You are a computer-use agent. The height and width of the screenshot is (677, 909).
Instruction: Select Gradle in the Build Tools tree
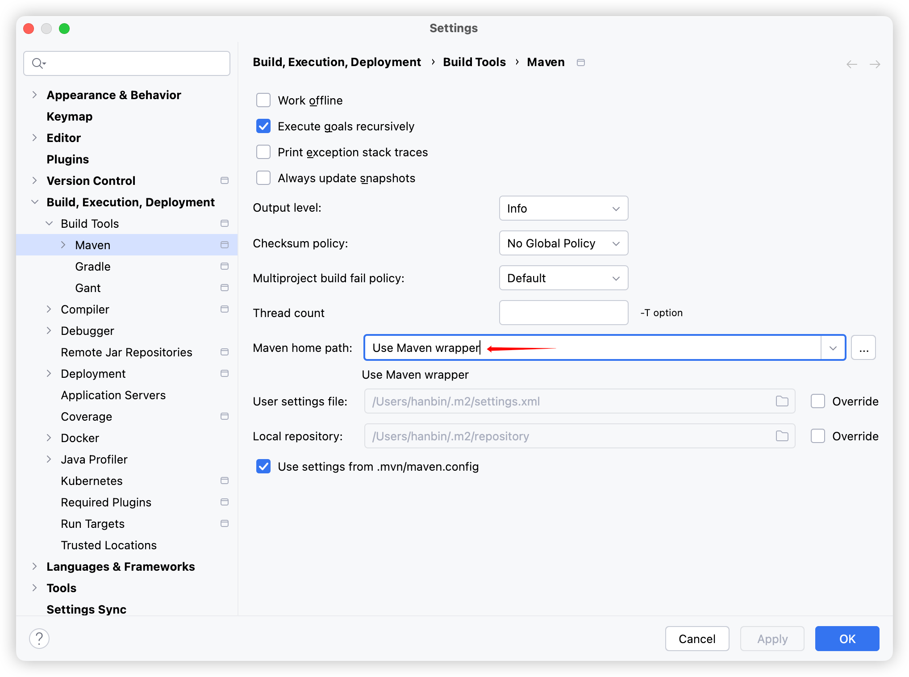point(92,266)
